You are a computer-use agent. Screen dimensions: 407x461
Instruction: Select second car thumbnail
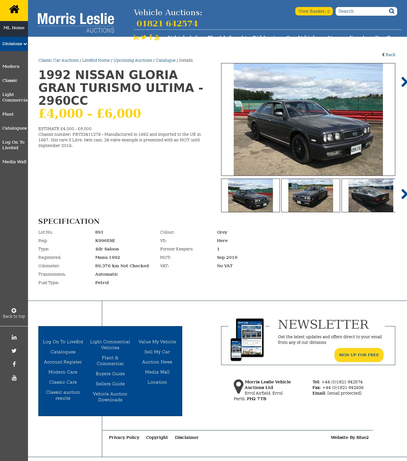click(311, 195)
